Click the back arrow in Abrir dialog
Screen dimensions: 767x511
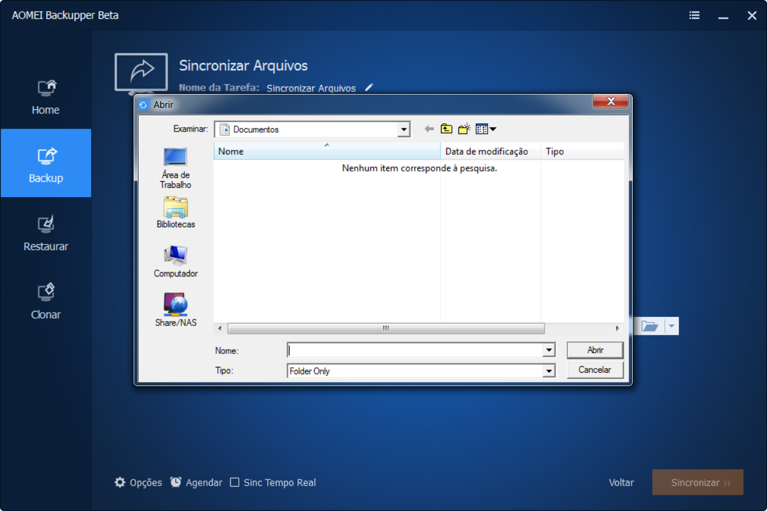coord(429,129)
